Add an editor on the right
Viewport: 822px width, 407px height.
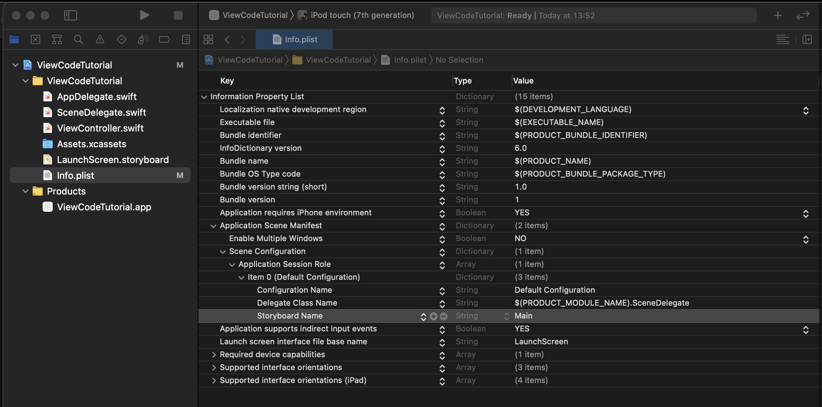point(807,39)
